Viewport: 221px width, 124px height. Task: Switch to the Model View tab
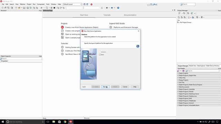pos(193,66)
